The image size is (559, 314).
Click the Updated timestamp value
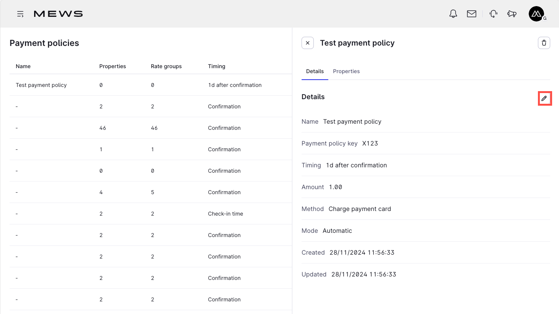coord(364,274)
